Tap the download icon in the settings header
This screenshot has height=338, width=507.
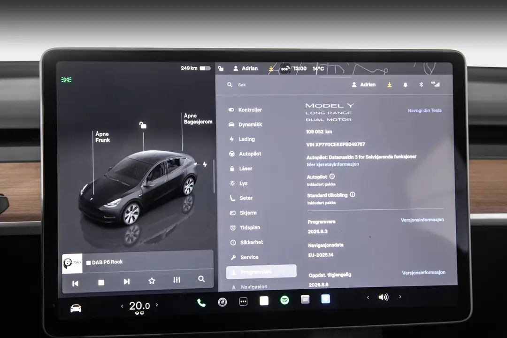390,85
